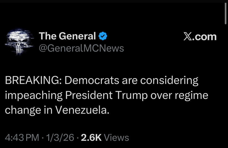Open the @GeneralMCNews handle

81,48
